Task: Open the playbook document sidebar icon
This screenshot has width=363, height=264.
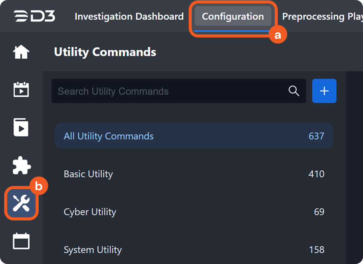Action: [x=21, y=128]
